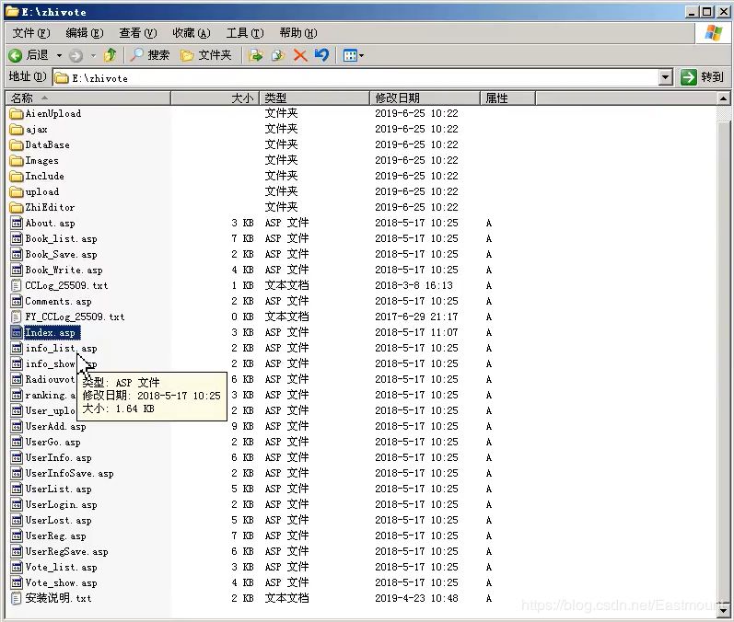Click the Move To toolbar icon

click(x=256, y=55)
